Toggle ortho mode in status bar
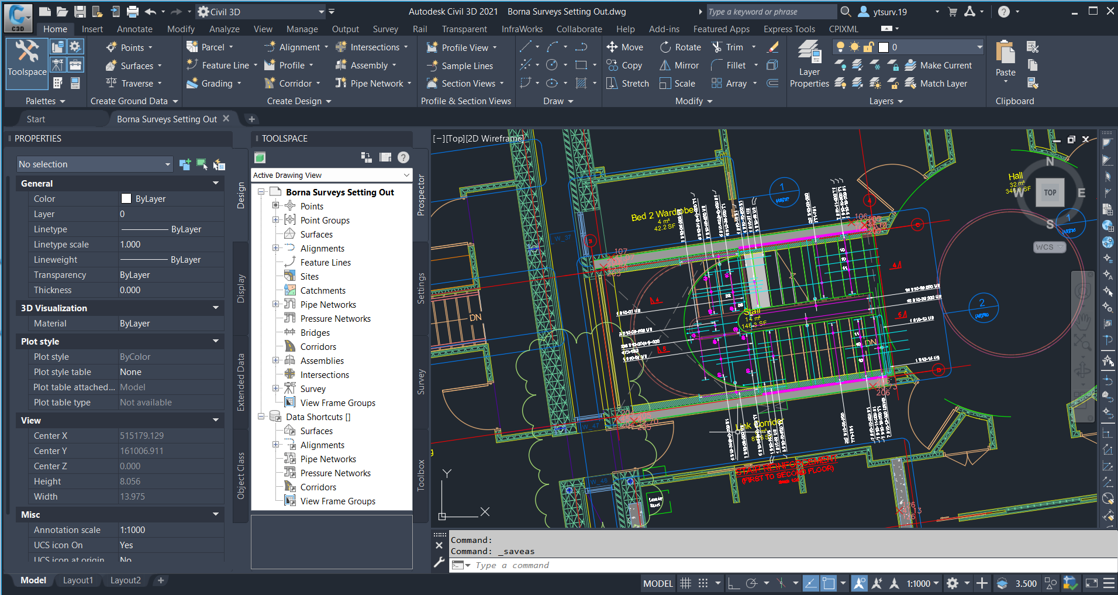Image resolution: width=1118 pixels, height=595 pixels. click(x=734, y=583)
